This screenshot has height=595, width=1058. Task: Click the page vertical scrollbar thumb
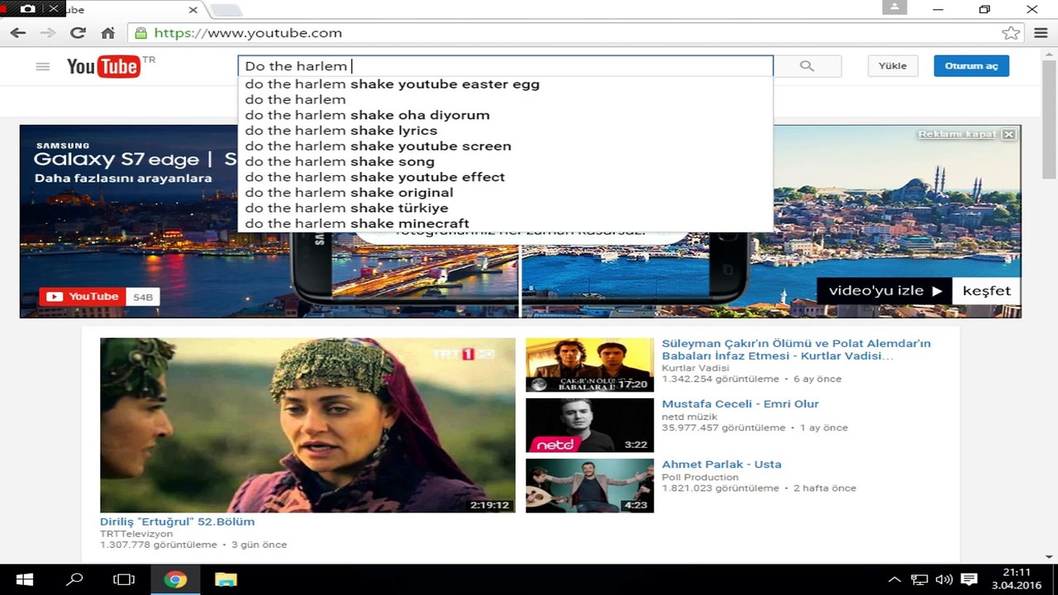[1049, 117]
